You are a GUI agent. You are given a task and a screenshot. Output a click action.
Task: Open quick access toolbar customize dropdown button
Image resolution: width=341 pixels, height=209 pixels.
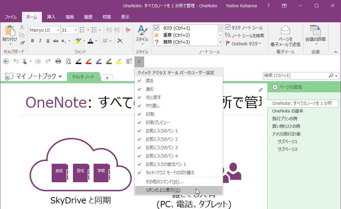[139, 62]
